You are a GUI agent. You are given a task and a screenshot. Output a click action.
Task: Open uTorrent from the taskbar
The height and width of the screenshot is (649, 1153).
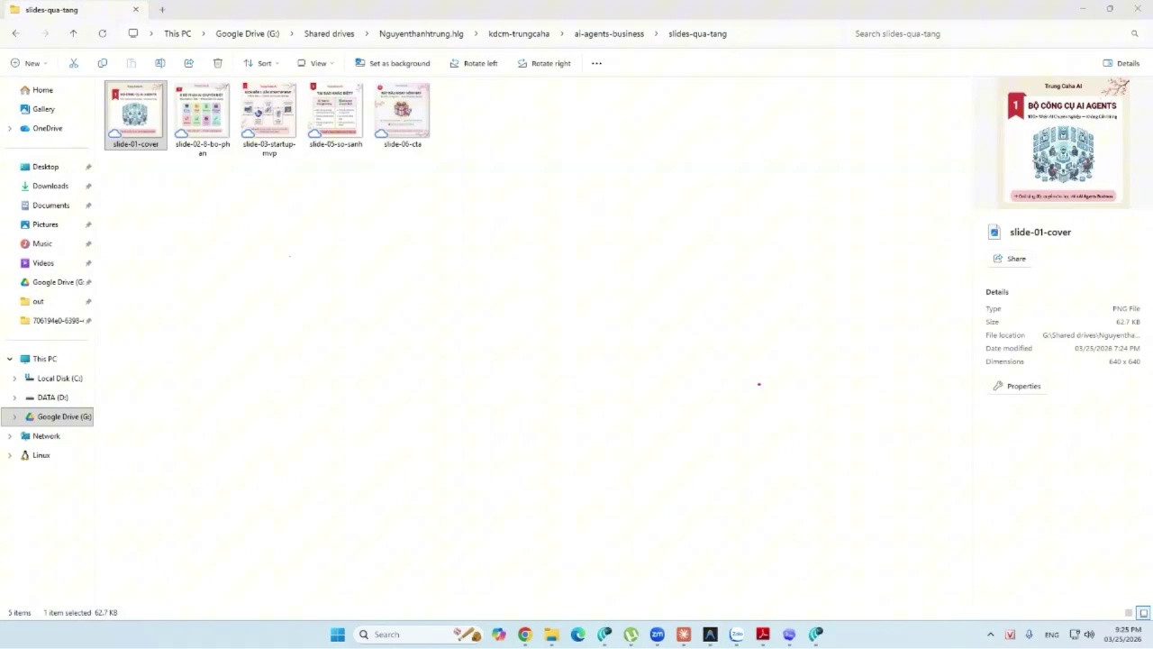[631, 635]
